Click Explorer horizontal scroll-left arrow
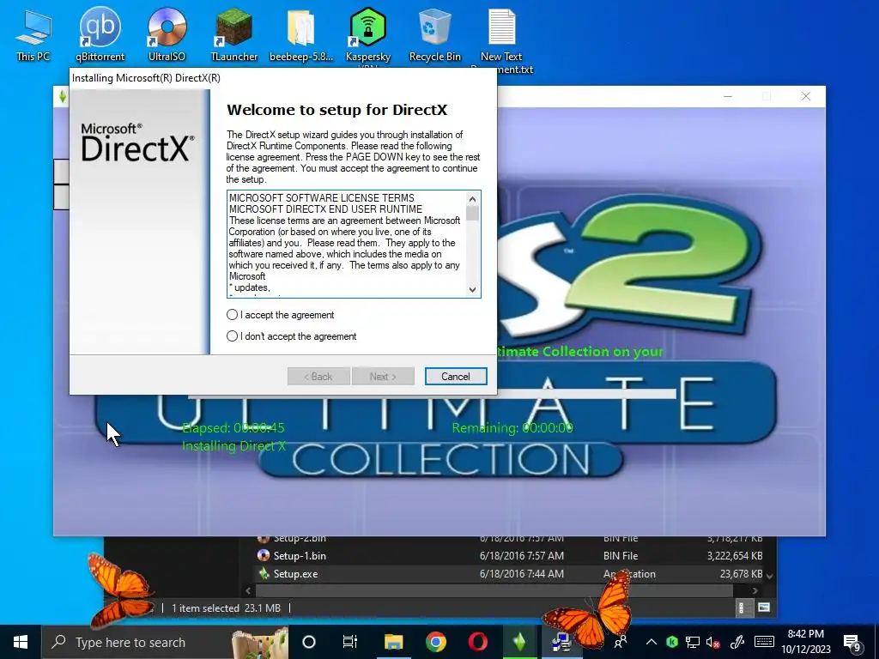The width and height of the screenshot is (879, 659). (x=248, y=590)
